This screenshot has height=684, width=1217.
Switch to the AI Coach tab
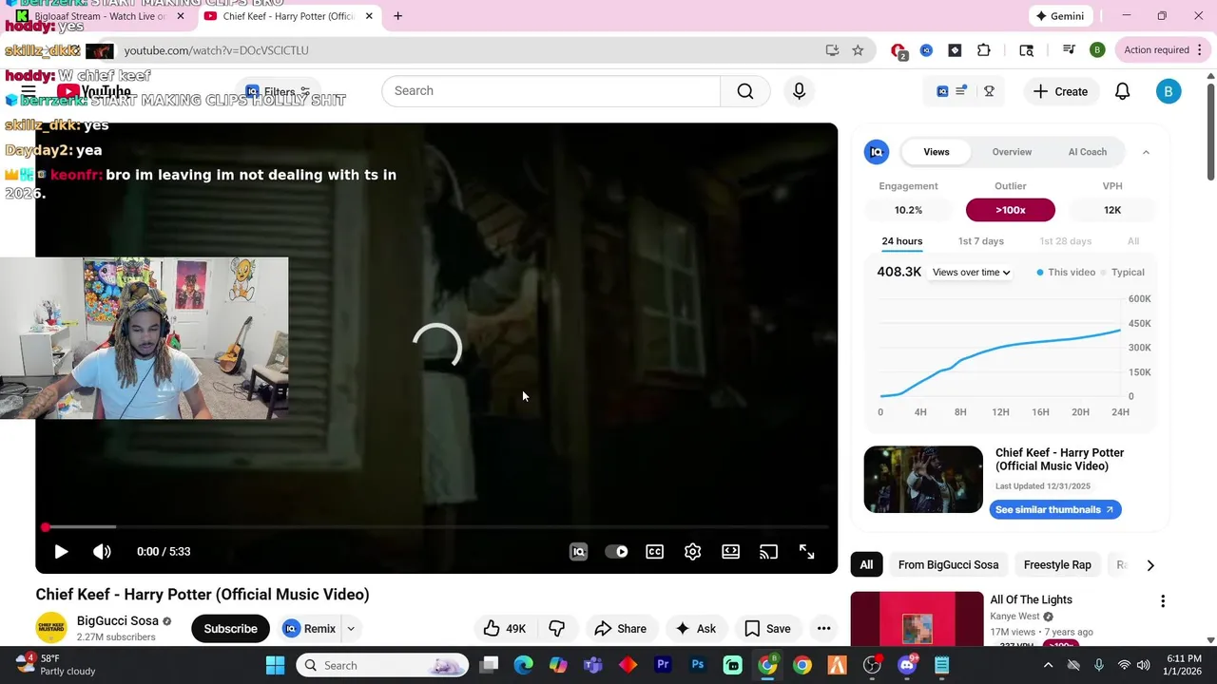[1088, 152]
